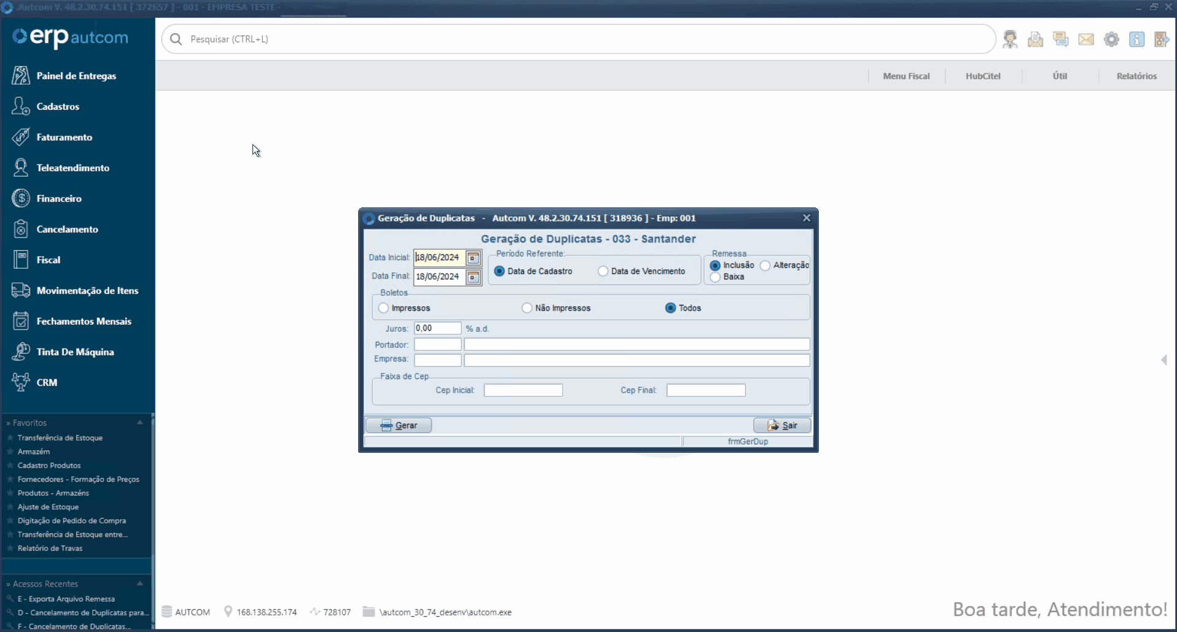This screenshot has height=632, width=1177.
Task: Open calendar picker for Data Inicial
Action: point(473,258)
